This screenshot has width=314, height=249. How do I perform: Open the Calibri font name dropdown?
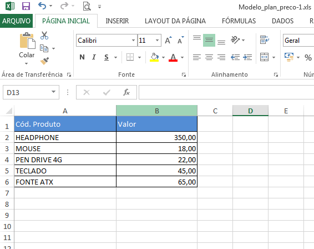tap(133, 41)
